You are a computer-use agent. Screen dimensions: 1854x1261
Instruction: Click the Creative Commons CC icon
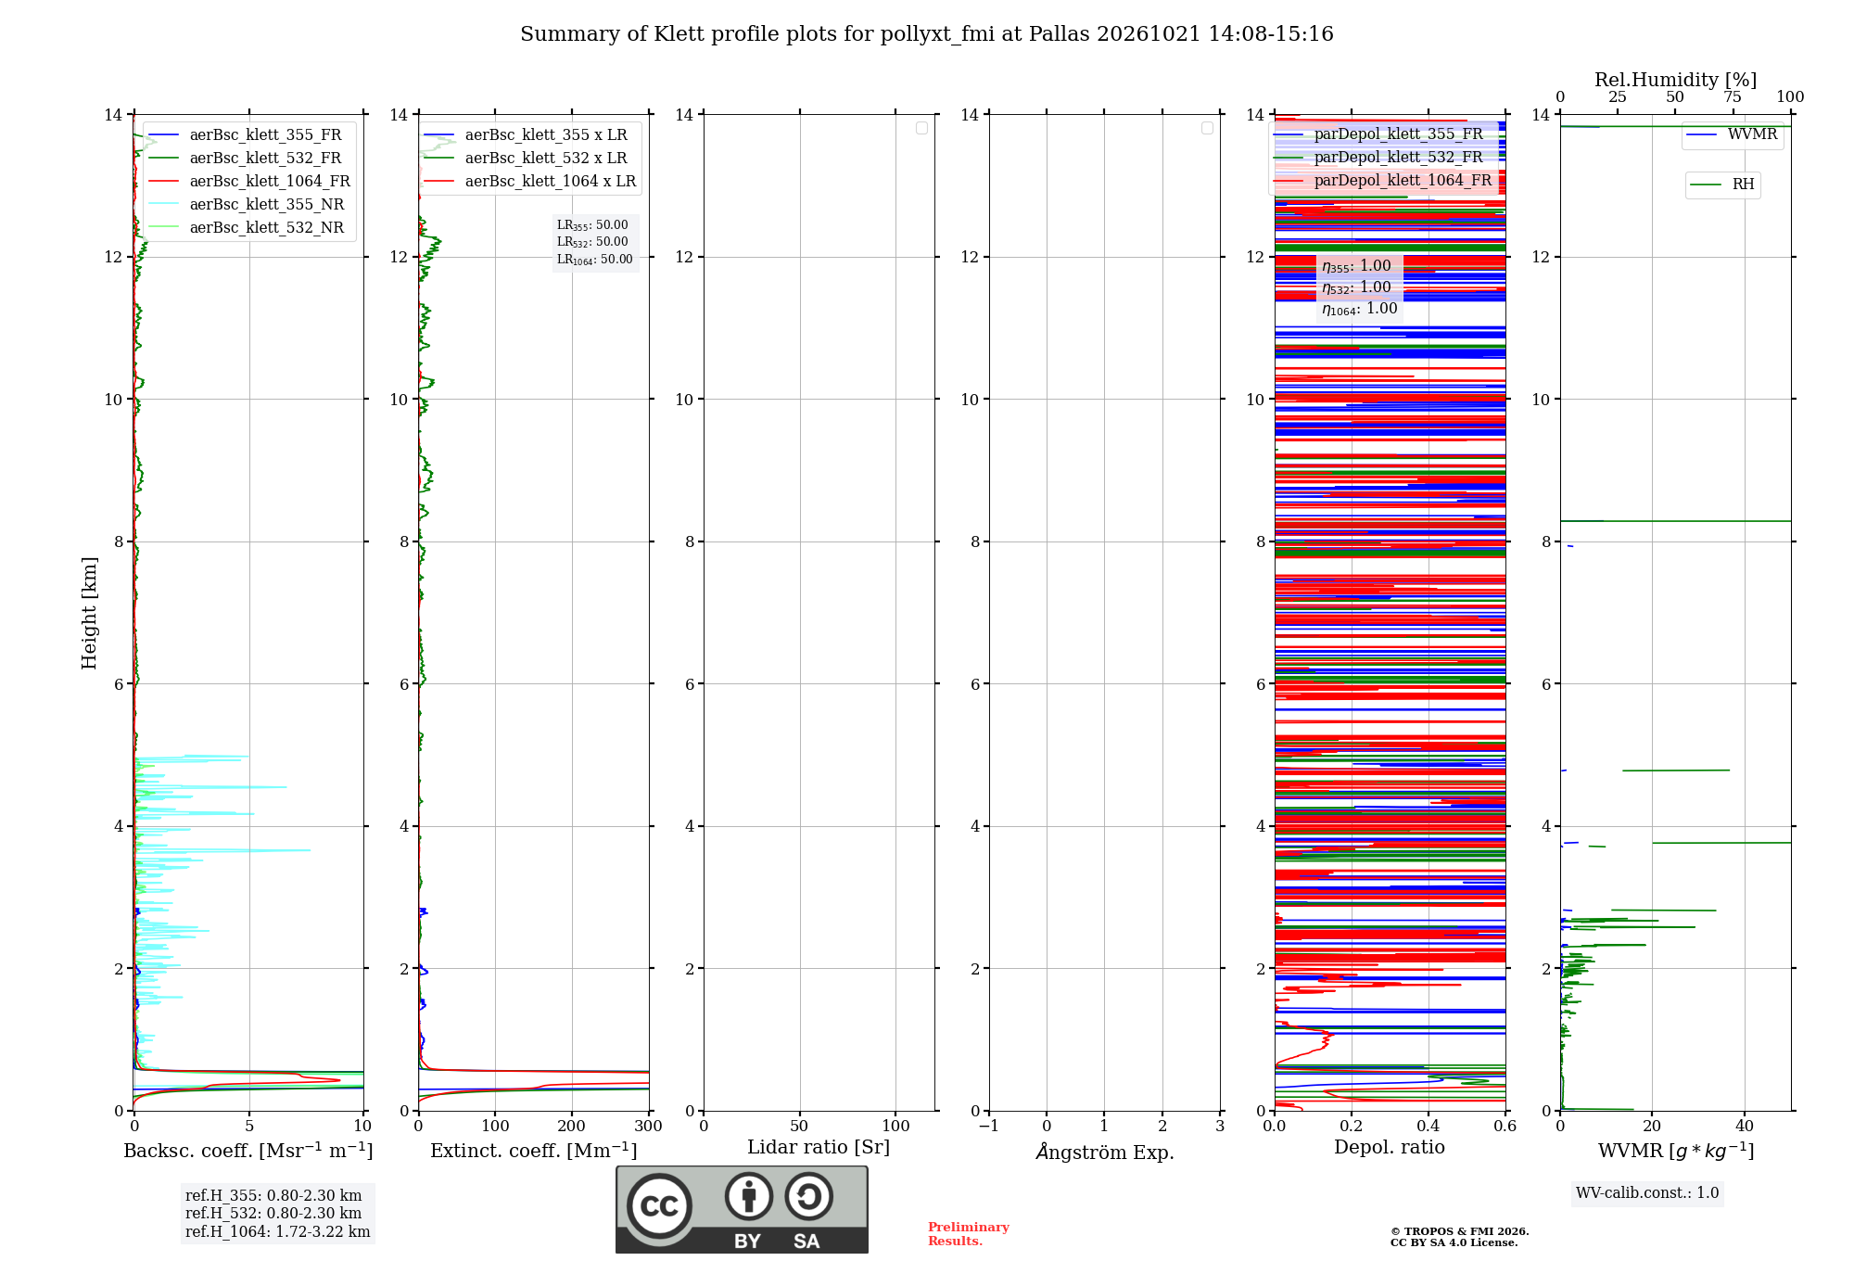tap(659, 1205)
